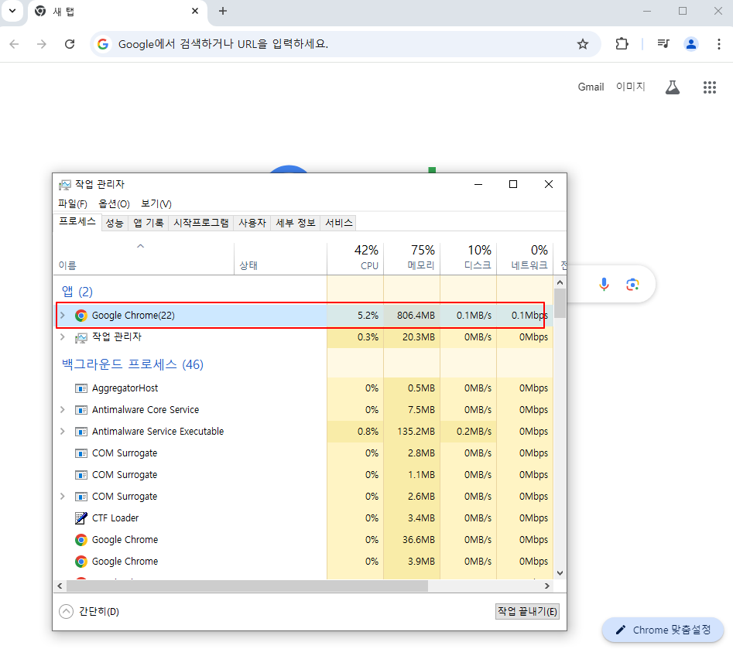This screenshot has width=733, height=649.
Task: Open the Gmail link
Action: coord(591,87)
